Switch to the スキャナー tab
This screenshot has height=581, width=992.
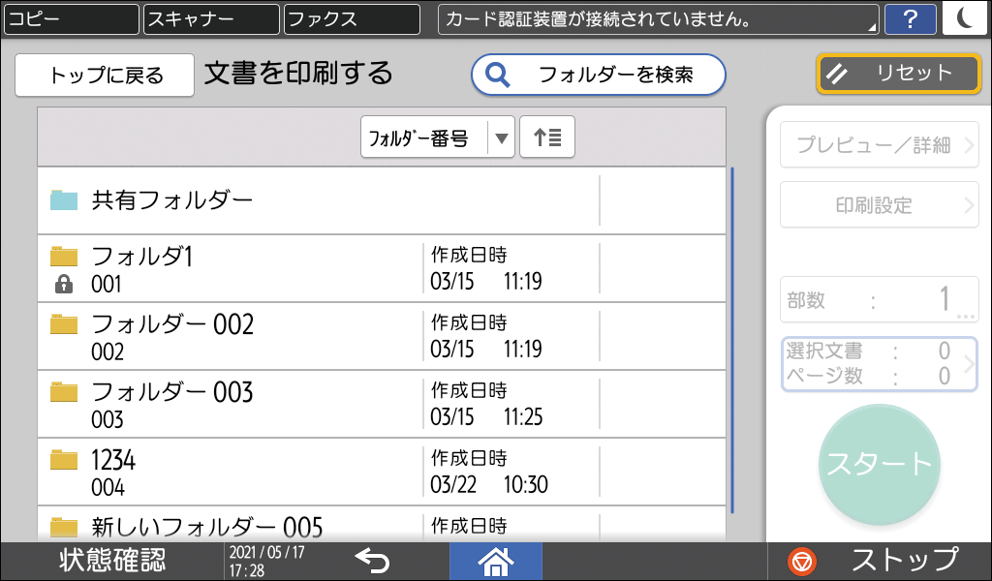[210, 18]
